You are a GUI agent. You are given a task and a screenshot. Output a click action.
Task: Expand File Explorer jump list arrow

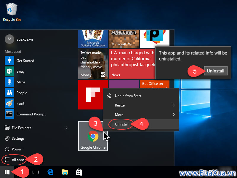[66, 128]
